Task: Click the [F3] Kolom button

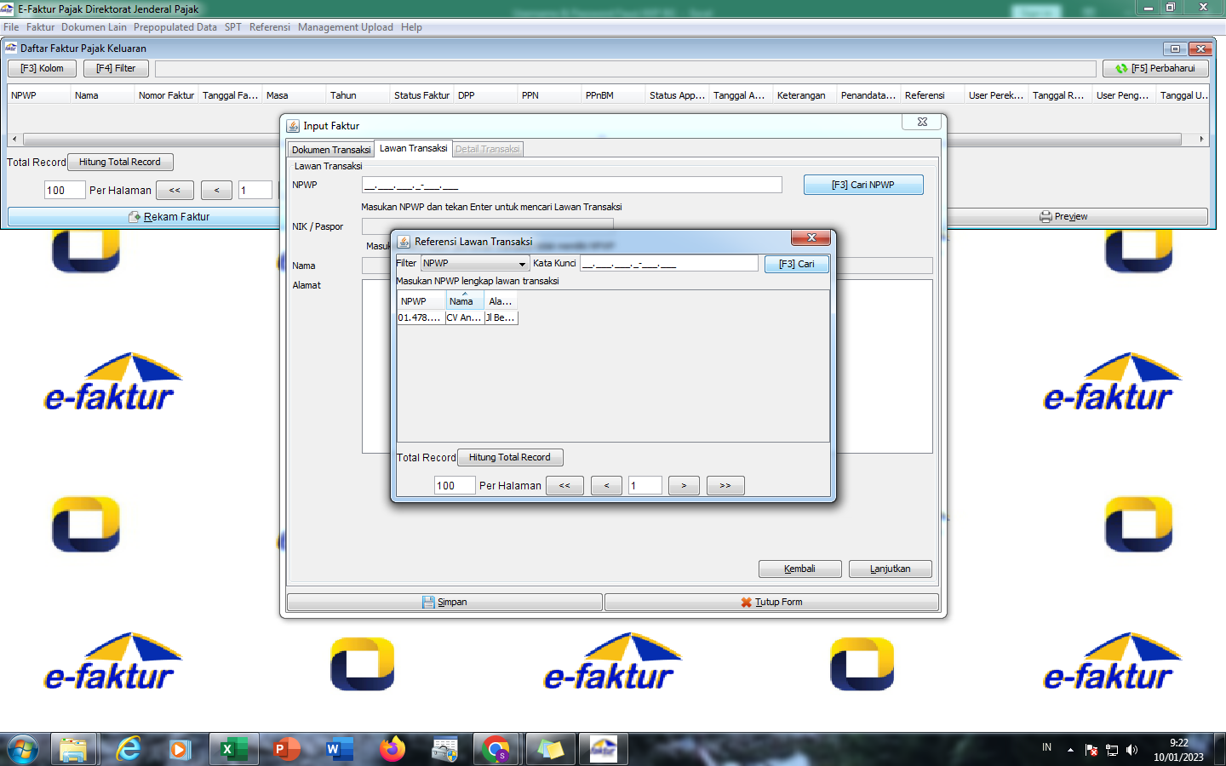Action: (42, 68)
